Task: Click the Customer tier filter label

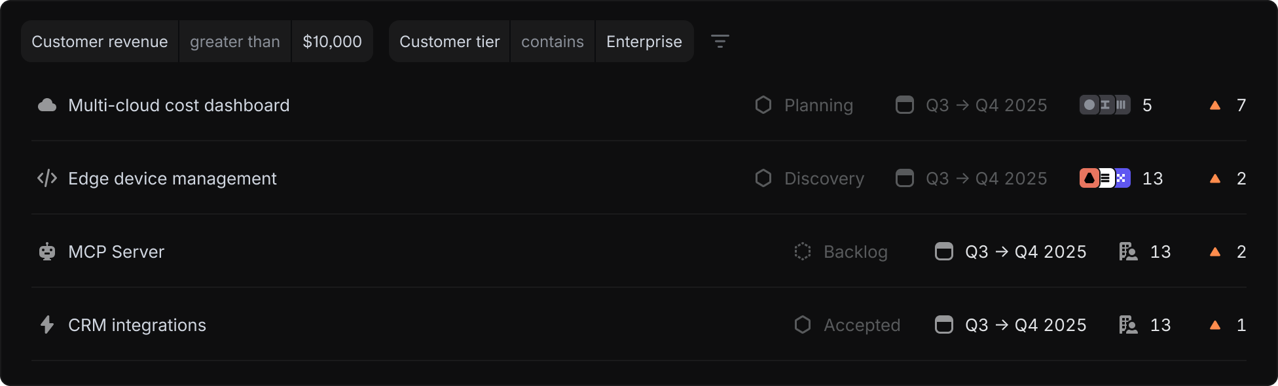Action: tap(449, 41)
